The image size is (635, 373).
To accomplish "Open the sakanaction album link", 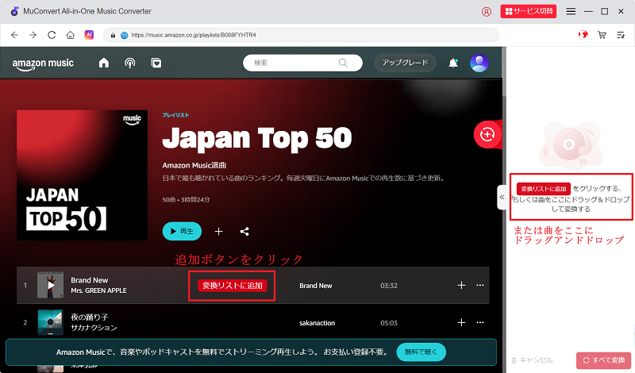I will coord(317,323).
